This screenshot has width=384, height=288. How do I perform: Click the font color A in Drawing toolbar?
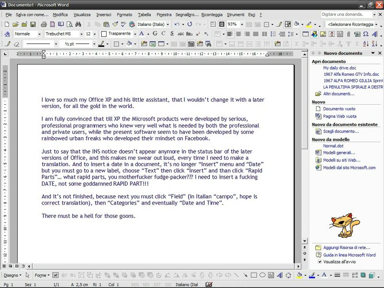[x=324, y=275]
